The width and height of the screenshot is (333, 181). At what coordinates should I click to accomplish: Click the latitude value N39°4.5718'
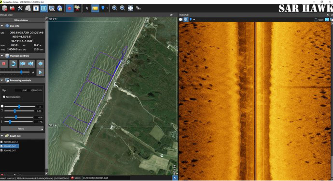22,37
